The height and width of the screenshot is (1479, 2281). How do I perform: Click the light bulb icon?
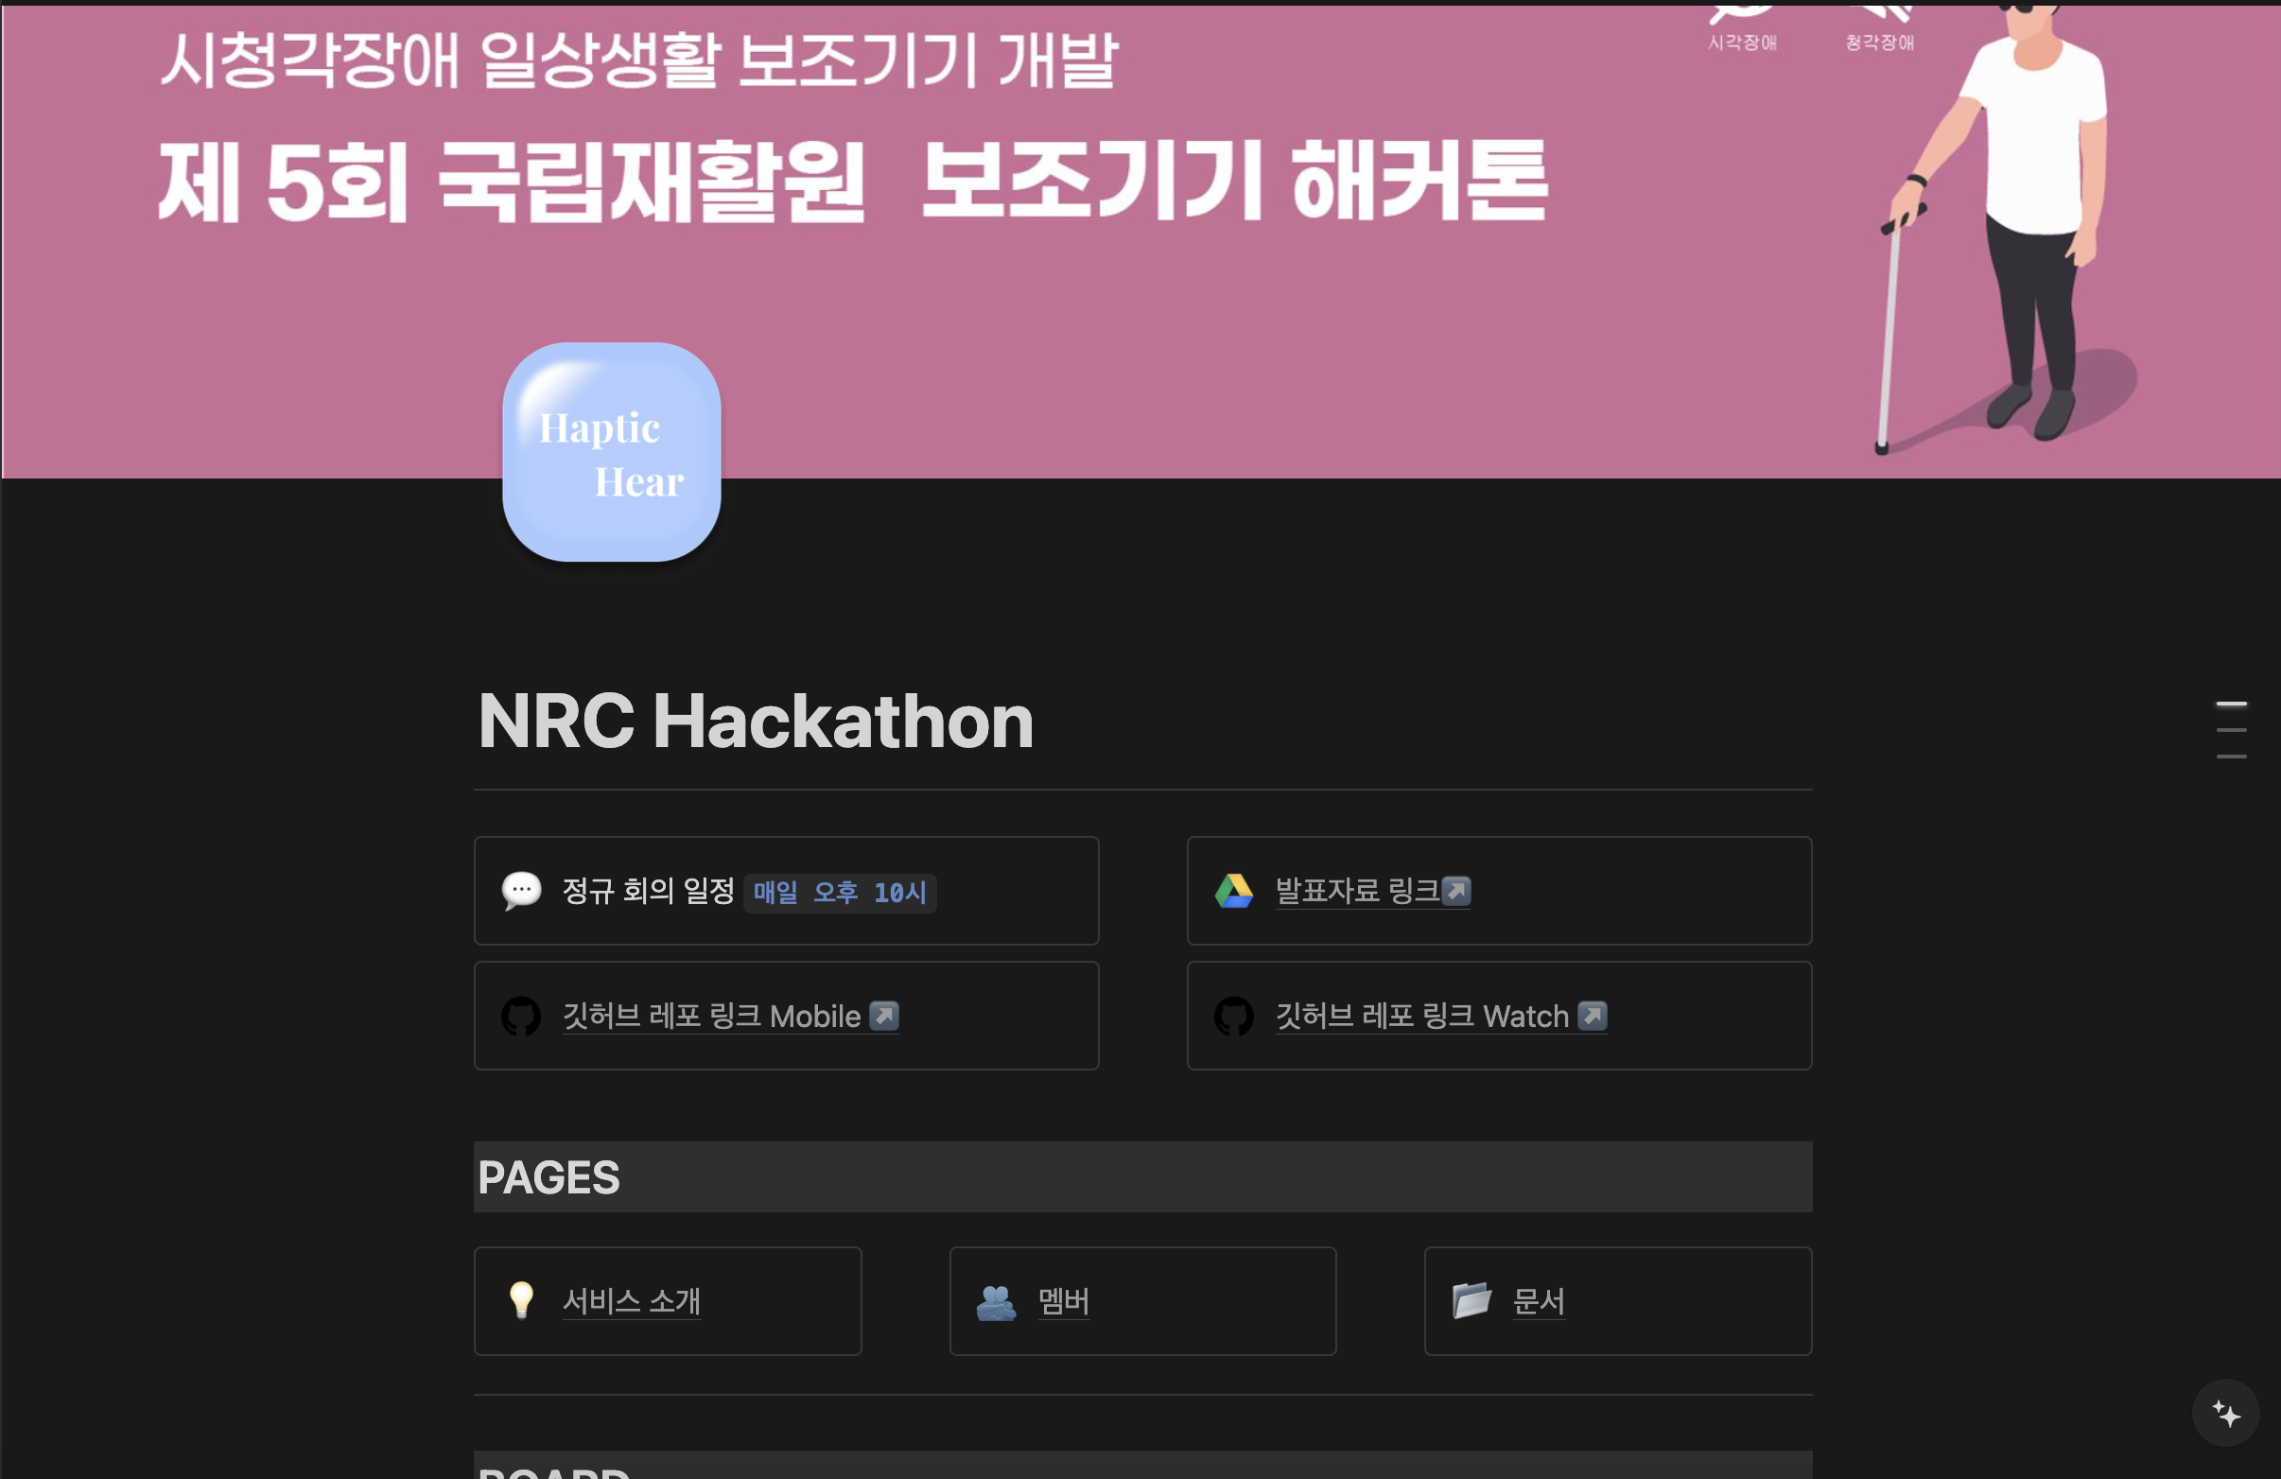(521, 1300)
